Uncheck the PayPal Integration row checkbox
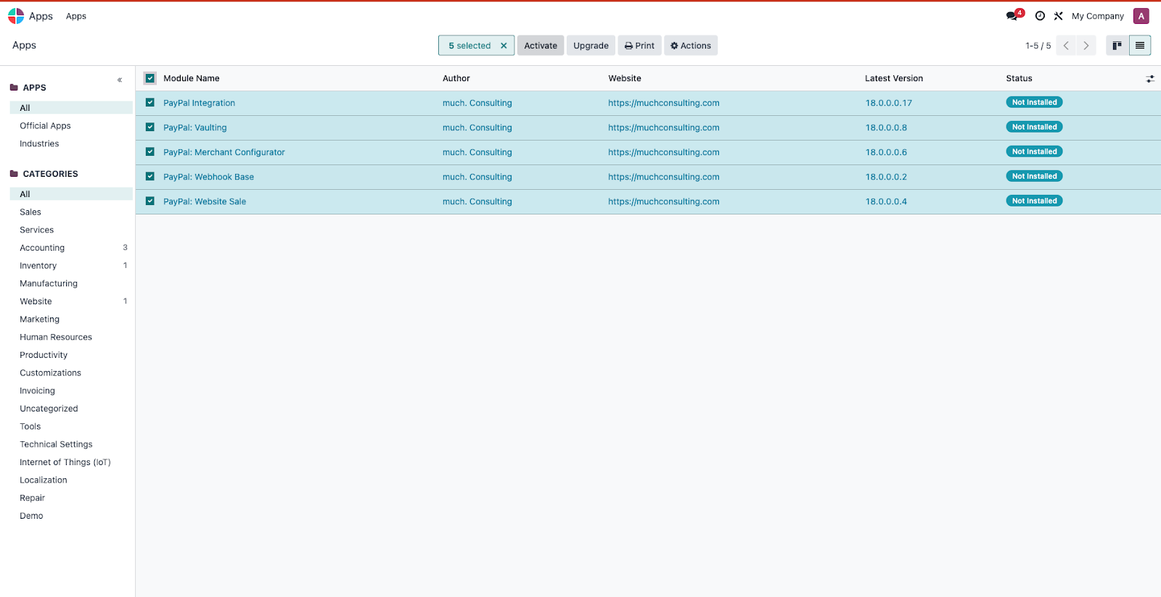 tap(150, 103)
